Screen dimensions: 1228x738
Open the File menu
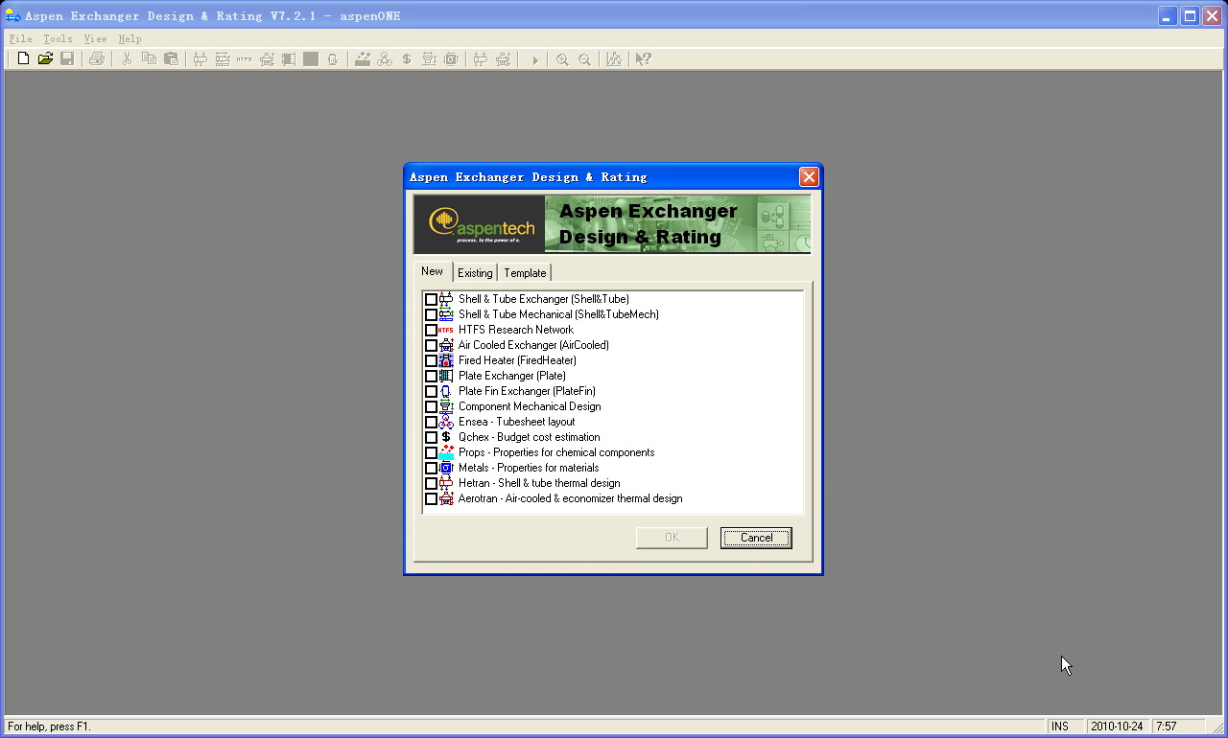[x=20, y=39]
